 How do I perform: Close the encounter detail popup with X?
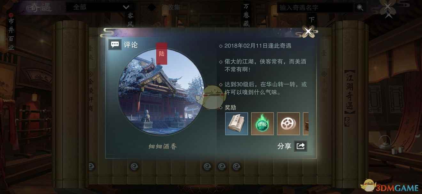tap(308, 31)
